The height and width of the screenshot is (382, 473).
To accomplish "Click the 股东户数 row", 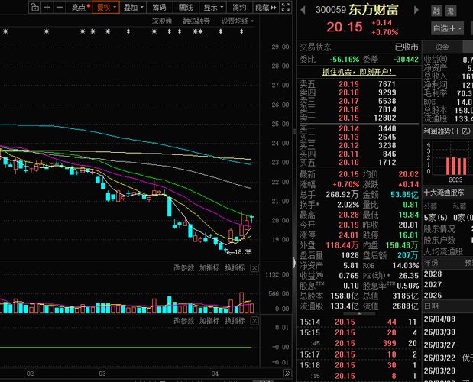I will (448, 241).
